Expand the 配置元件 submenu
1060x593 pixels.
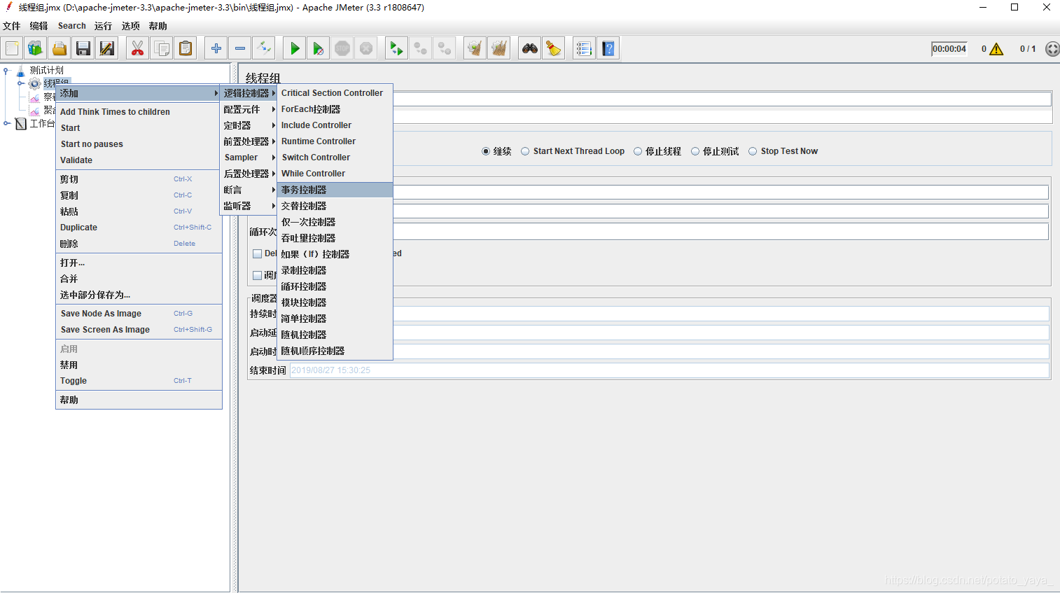pos(249,109)
